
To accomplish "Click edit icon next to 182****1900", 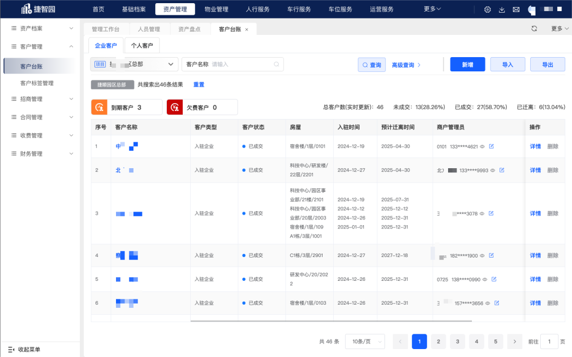I will click(491, 255).
